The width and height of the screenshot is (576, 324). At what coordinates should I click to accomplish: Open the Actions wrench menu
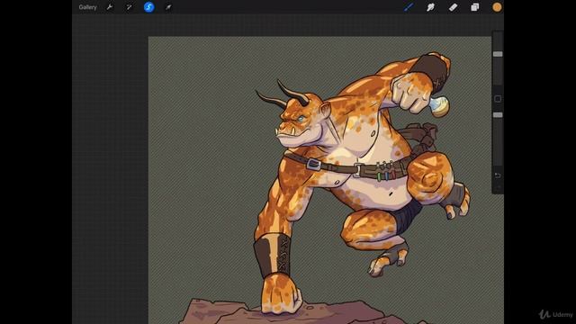pyautogui.click(x=110, y=7)
